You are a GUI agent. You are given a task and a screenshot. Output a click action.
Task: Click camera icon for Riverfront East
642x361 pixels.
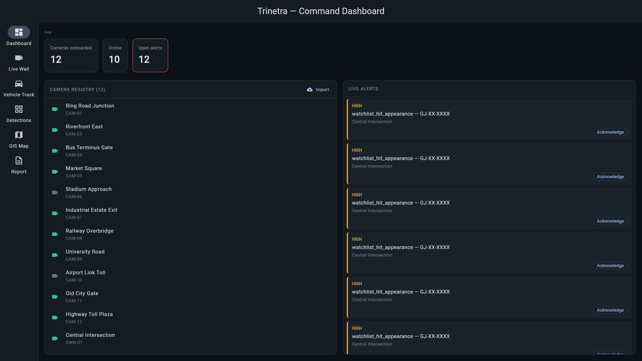(x=55, y=130)
